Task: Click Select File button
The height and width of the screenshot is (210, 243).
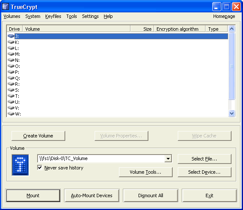Action: click(x=204, y=159)
